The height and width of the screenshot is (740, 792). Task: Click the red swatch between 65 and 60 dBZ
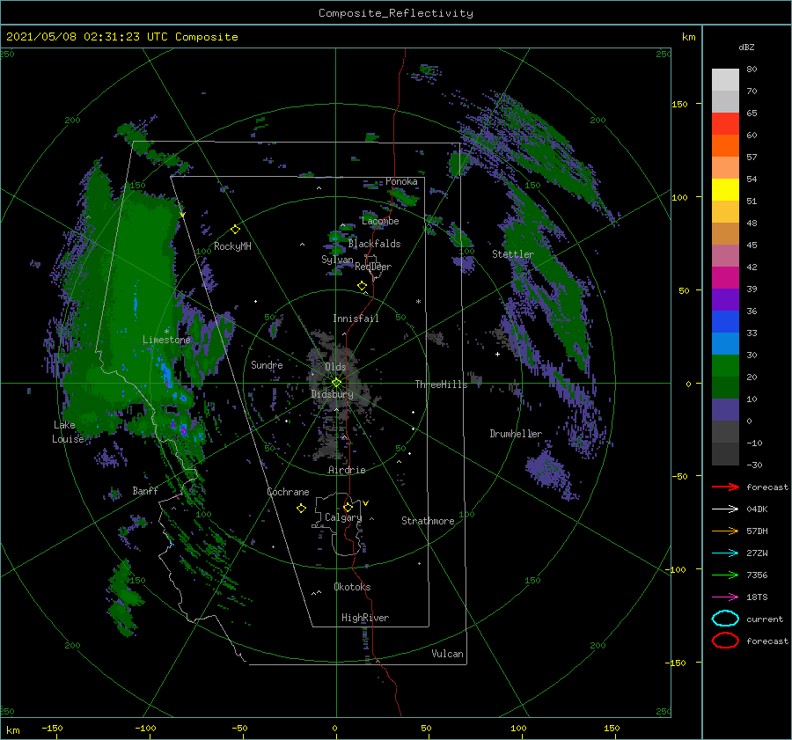725,124
